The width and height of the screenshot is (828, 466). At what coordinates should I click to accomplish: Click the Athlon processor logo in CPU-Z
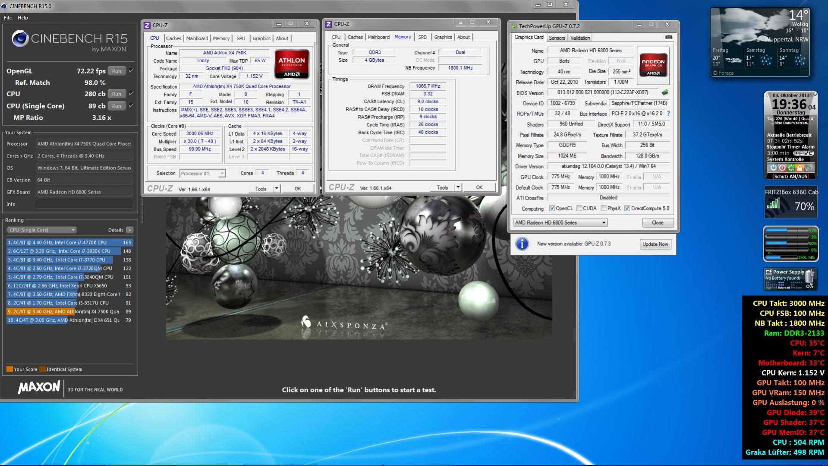pos(292,64)
